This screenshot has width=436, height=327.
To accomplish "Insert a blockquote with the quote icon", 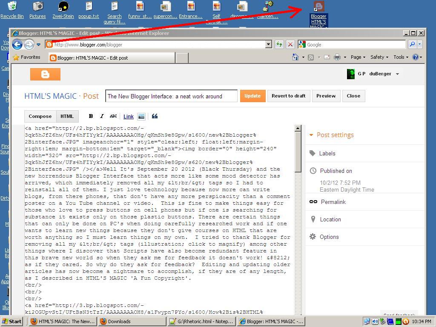I will [154, 116].
